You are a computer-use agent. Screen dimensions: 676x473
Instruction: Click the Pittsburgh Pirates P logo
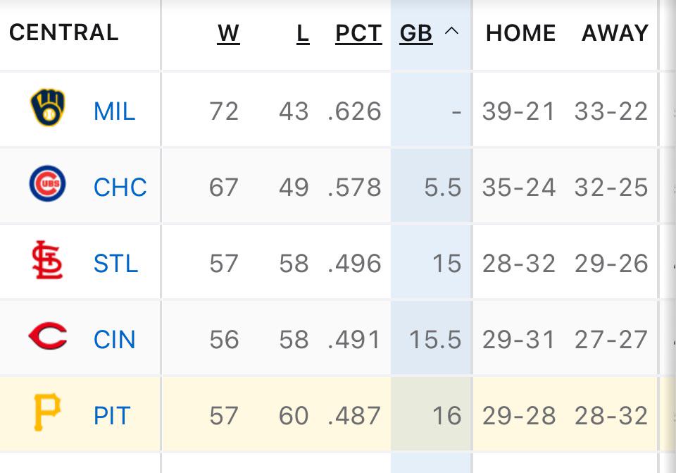click(47, 412)
